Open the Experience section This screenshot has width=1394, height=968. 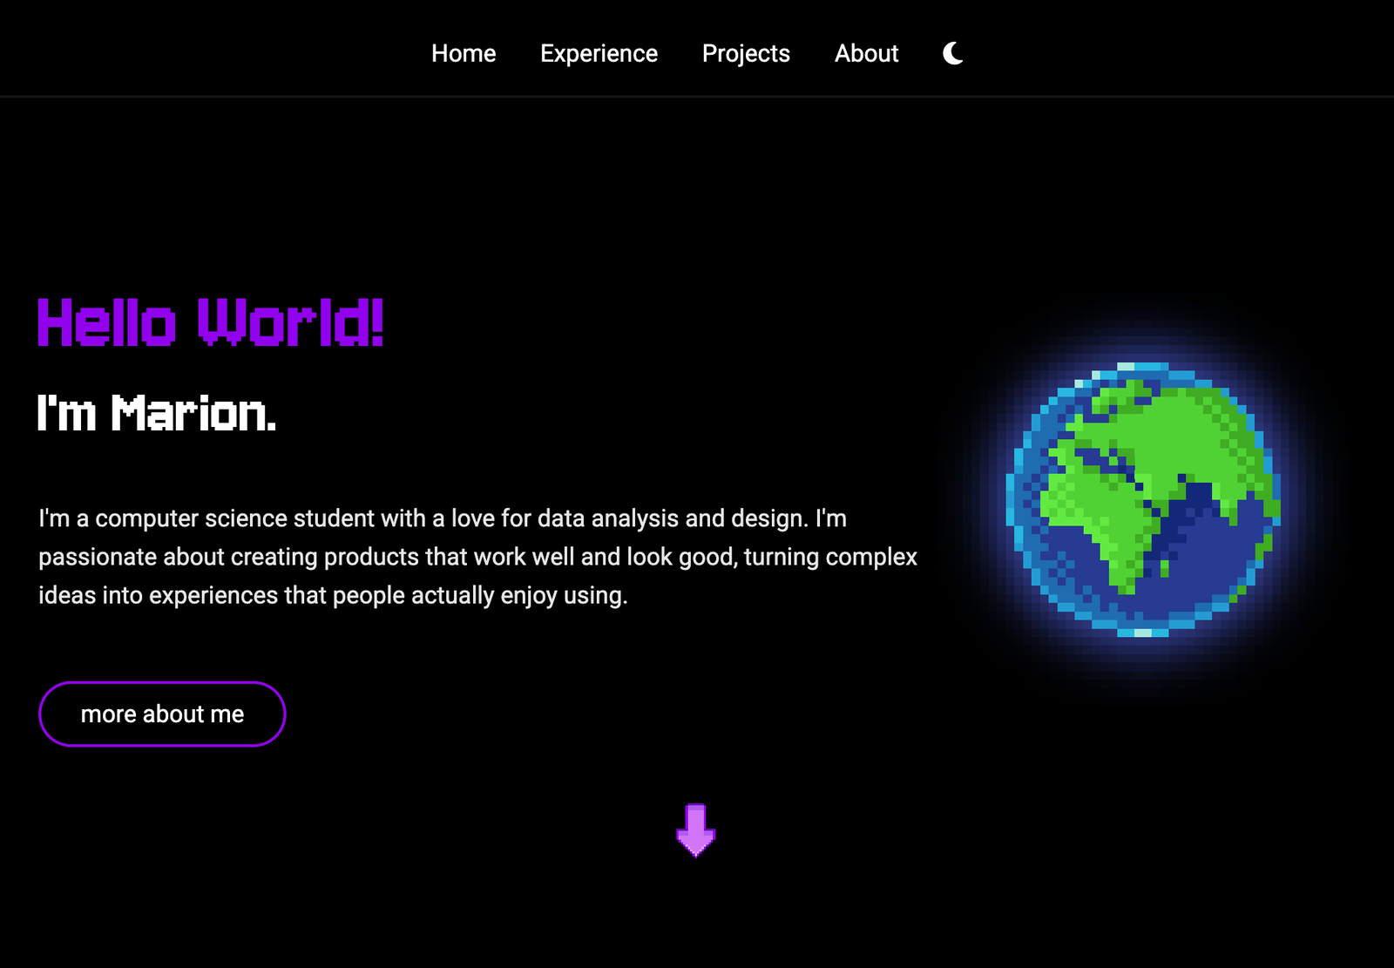[x=599, y=53]
